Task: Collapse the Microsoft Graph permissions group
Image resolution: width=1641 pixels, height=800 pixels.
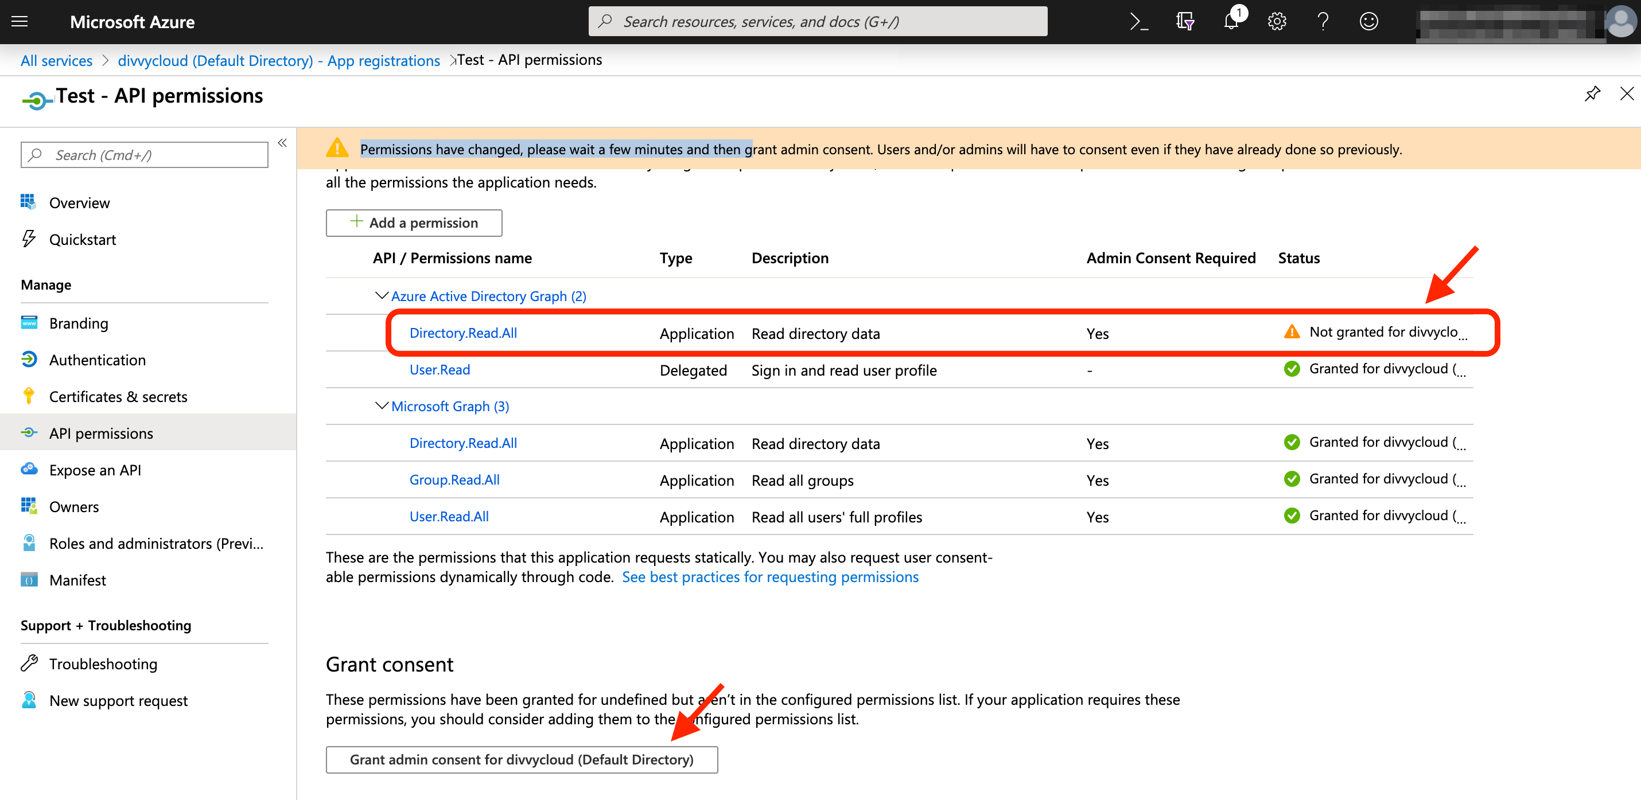Action: point(382,405)
